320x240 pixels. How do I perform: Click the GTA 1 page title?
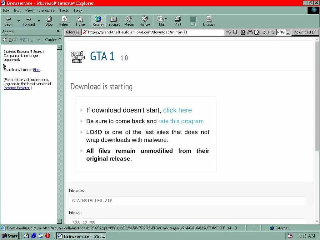pyautogui.click(x=102, y=56)
